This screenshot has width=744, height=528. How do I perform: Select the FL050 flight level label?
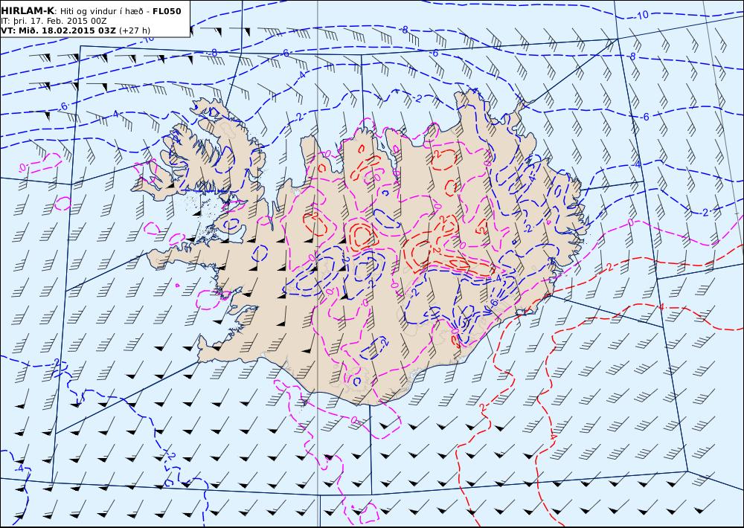click(x=167, y=11)
